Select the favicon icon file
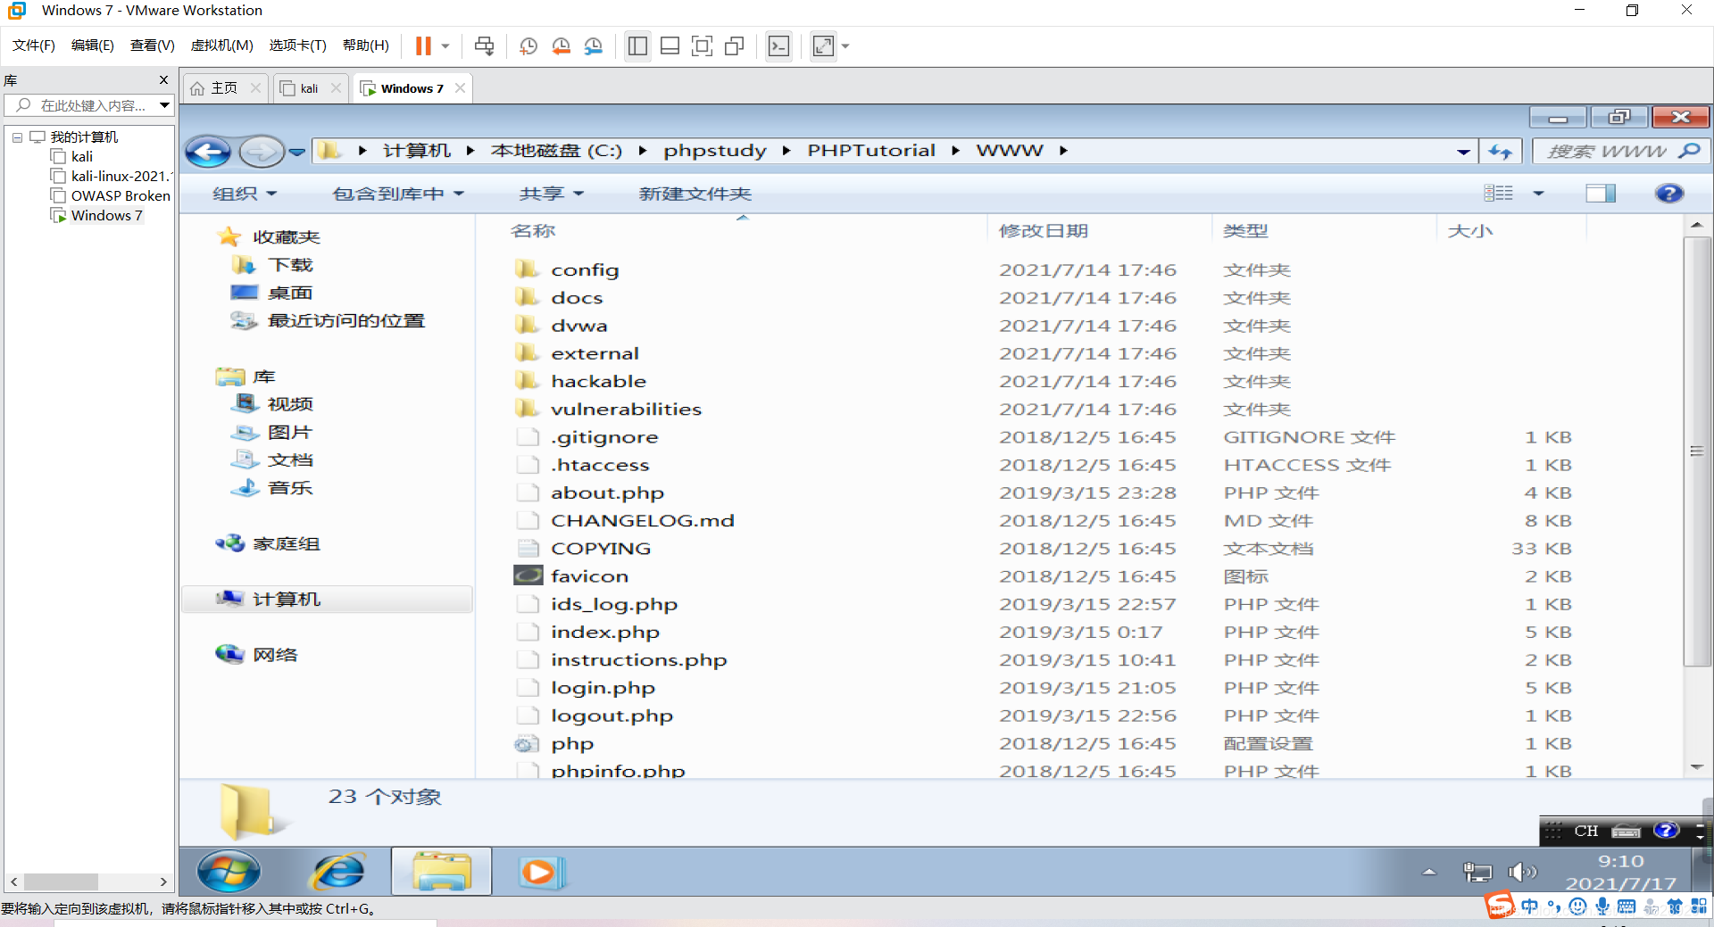 click(x=589, y=576)
